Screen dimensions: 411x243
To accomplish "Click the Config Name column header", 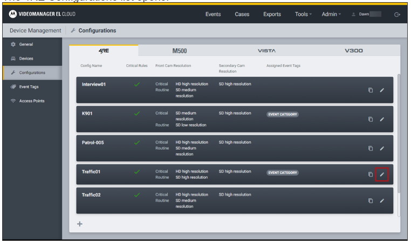I will [91, 65].
